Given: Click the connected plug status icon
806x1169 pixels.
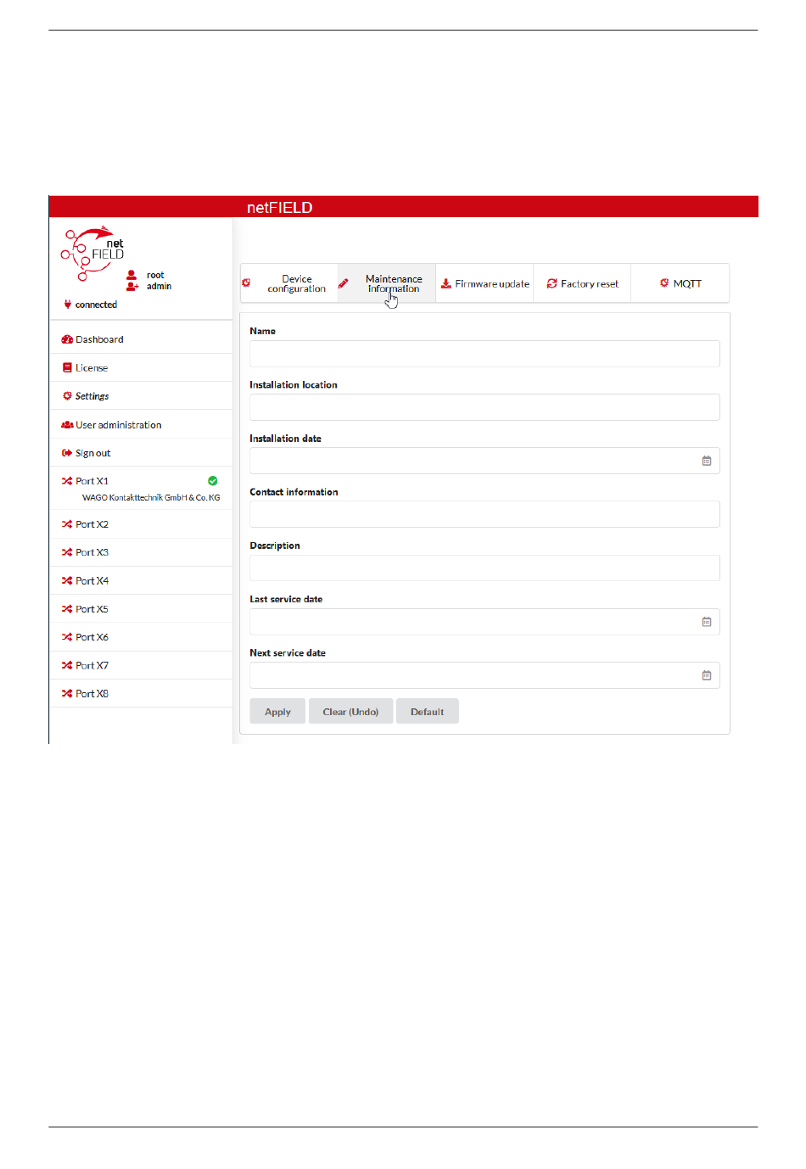Looking at the screenshot, I should click(x=68, y=304).
